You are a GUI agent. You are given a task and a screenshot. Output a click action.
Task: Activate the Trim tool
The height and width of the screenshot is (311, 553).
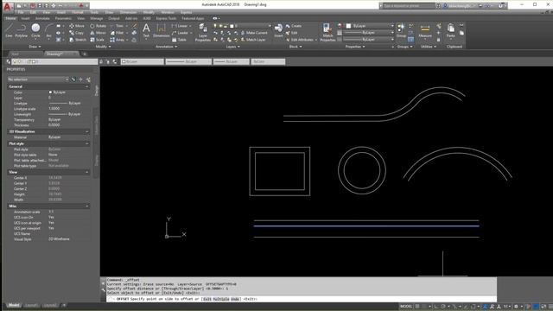(117, 26)
